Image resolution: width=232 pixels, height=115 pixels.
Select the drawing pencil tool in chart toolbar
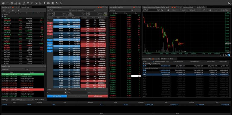click(204, 10)
